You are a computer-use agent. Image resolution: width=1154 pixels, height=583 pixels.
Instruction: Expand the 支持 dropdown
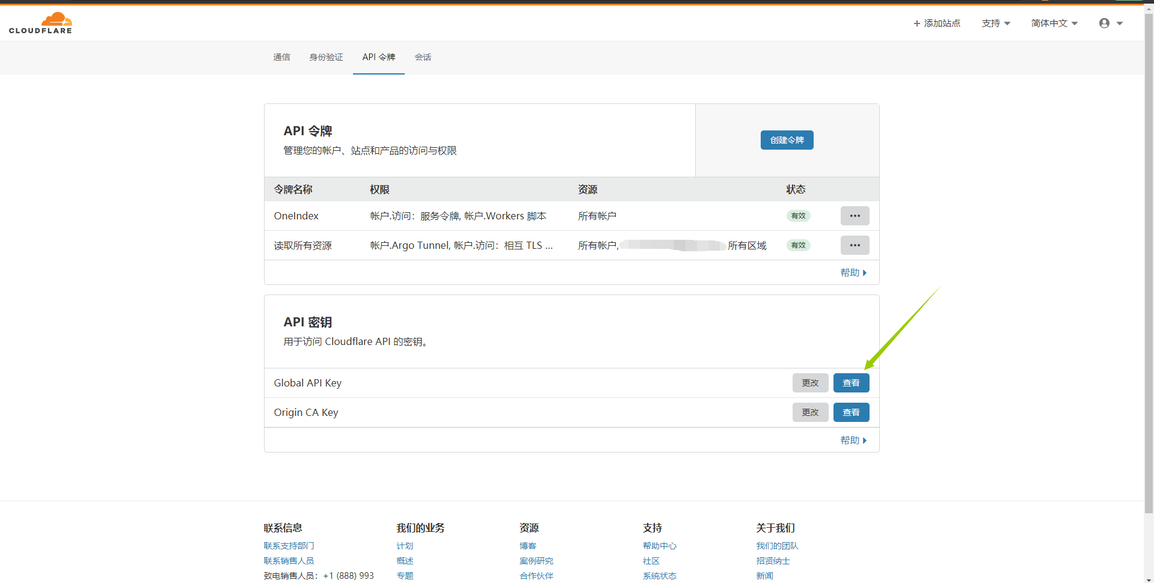tap(996, 23)
